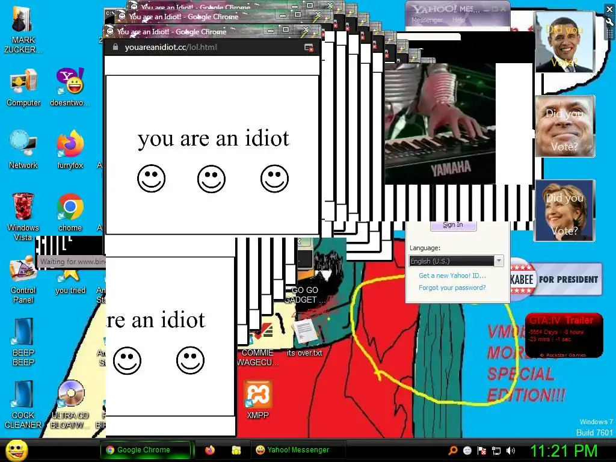Open the MARK ZUCKER... desktop icon
Viewport: 616px width, 462px height.
click(x=23, y=28)
